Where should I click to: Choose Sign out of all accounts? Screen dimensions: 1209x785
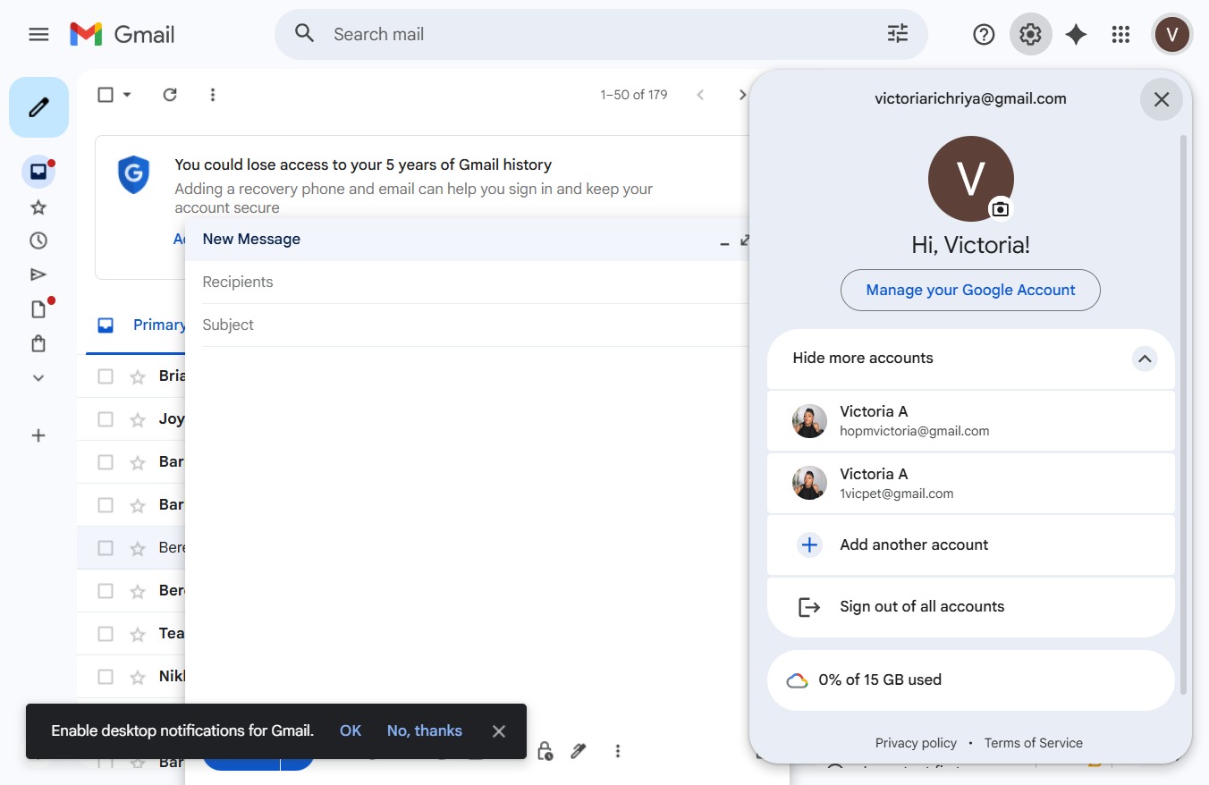(971, 607)
